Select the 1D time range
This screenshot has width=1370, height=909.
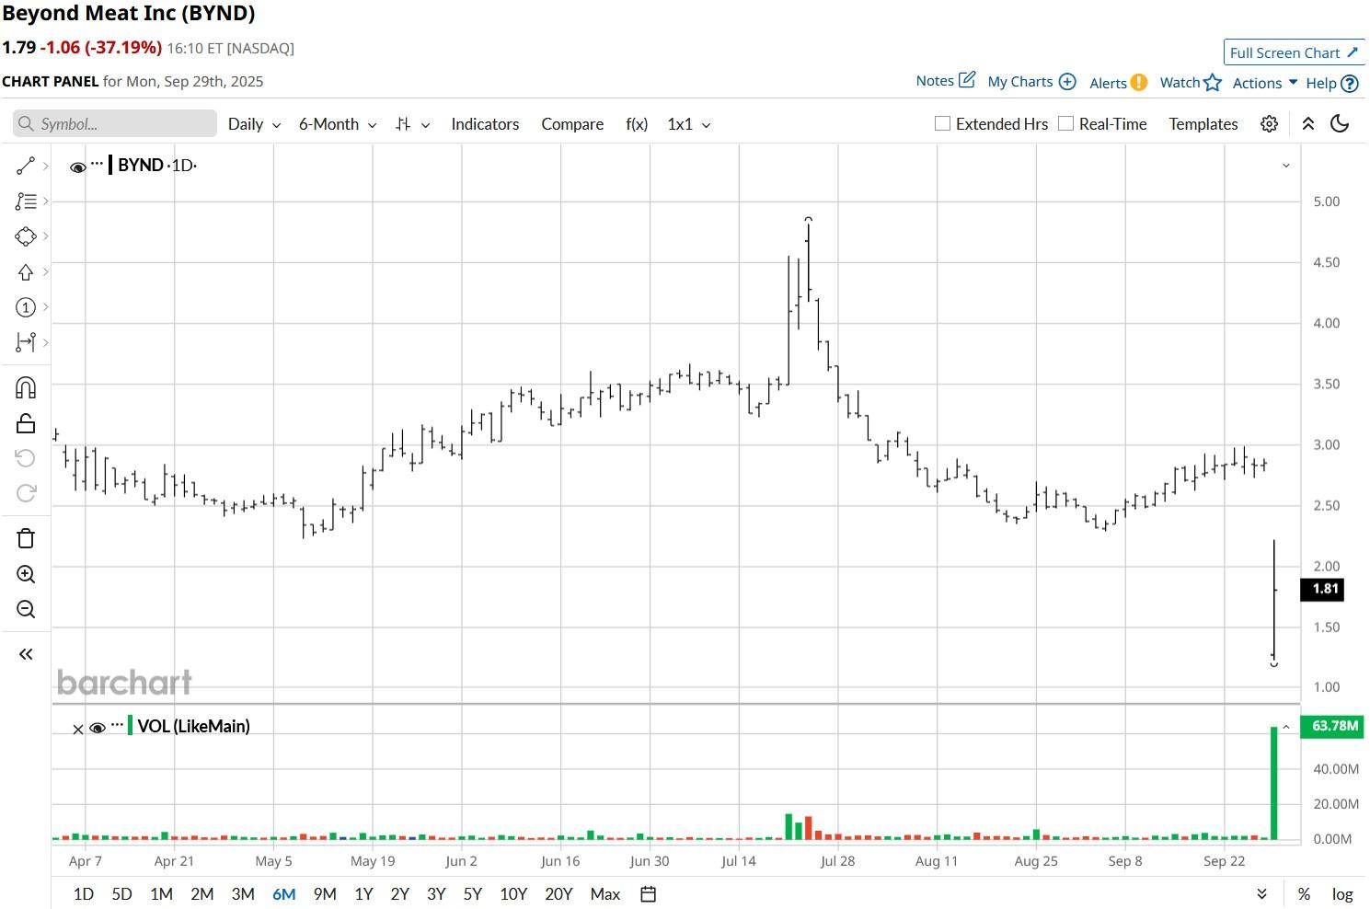click(84, 894)
